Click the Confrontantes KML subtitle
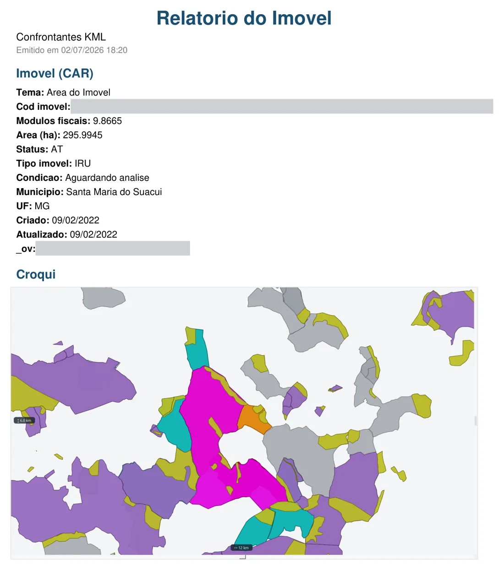Screen dimensions: 504x570 point(61,37)
